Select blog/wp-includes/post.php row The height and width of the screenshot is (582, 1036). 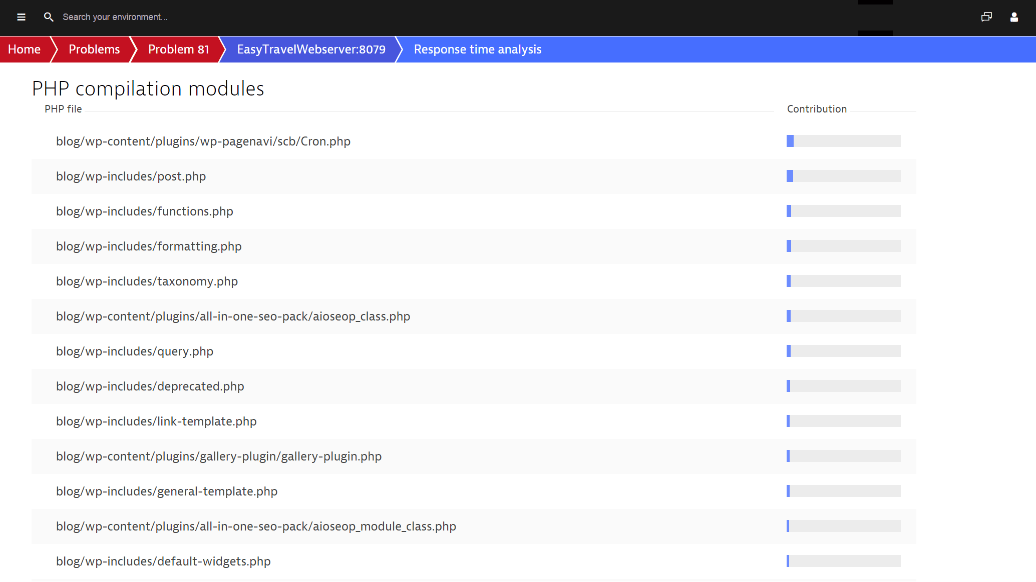point(474,176)
